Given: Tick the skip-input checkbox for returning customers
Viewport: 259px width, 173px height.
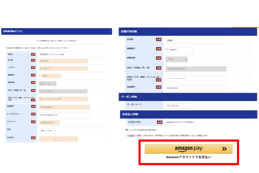Looking at the screenshot, I should pyautogui.click(x=37, y=41).
